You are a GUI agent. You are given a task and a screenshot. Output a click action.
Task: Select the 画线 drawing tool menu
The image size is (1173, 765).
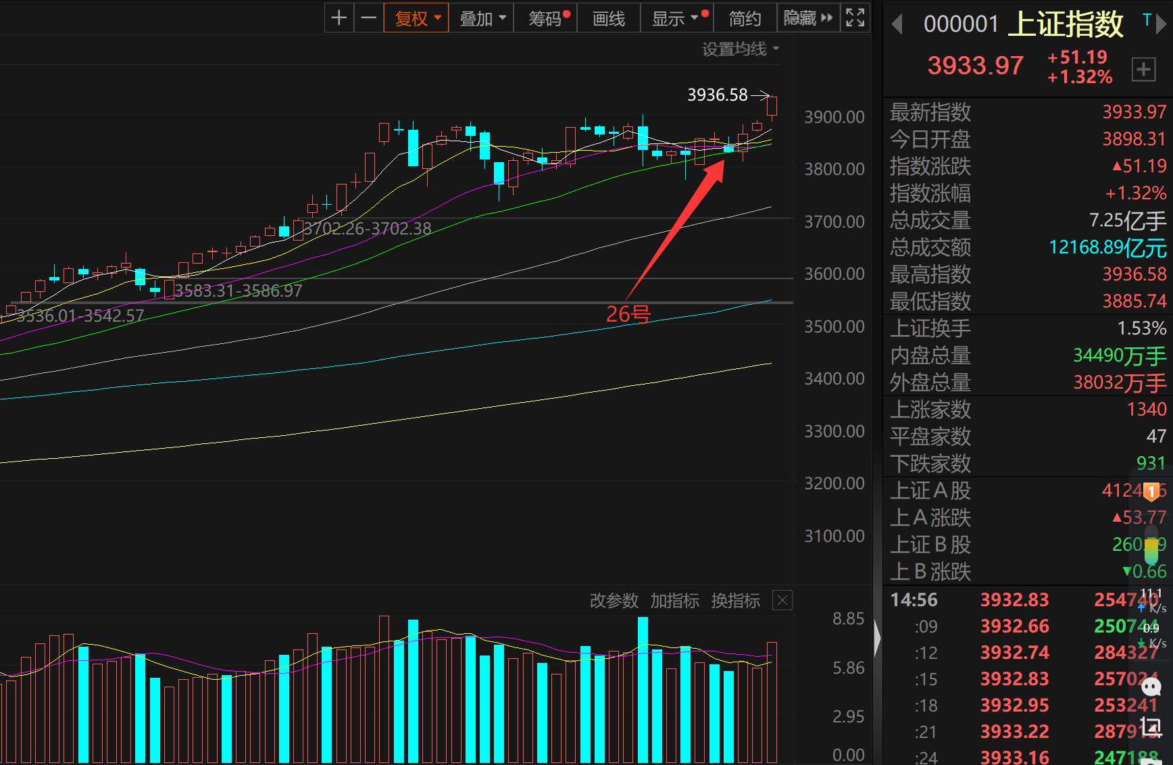pyautogui.click(x=609, y=18)
